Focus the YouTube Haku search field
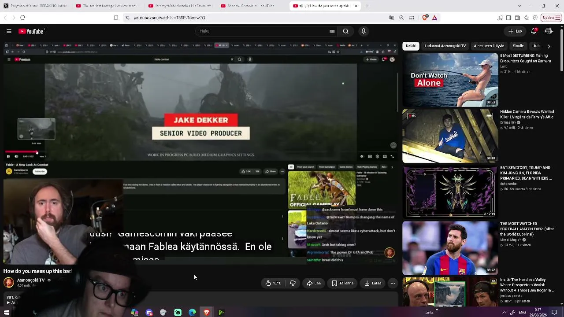The image size is (564, 317). (x=262, y=31)
